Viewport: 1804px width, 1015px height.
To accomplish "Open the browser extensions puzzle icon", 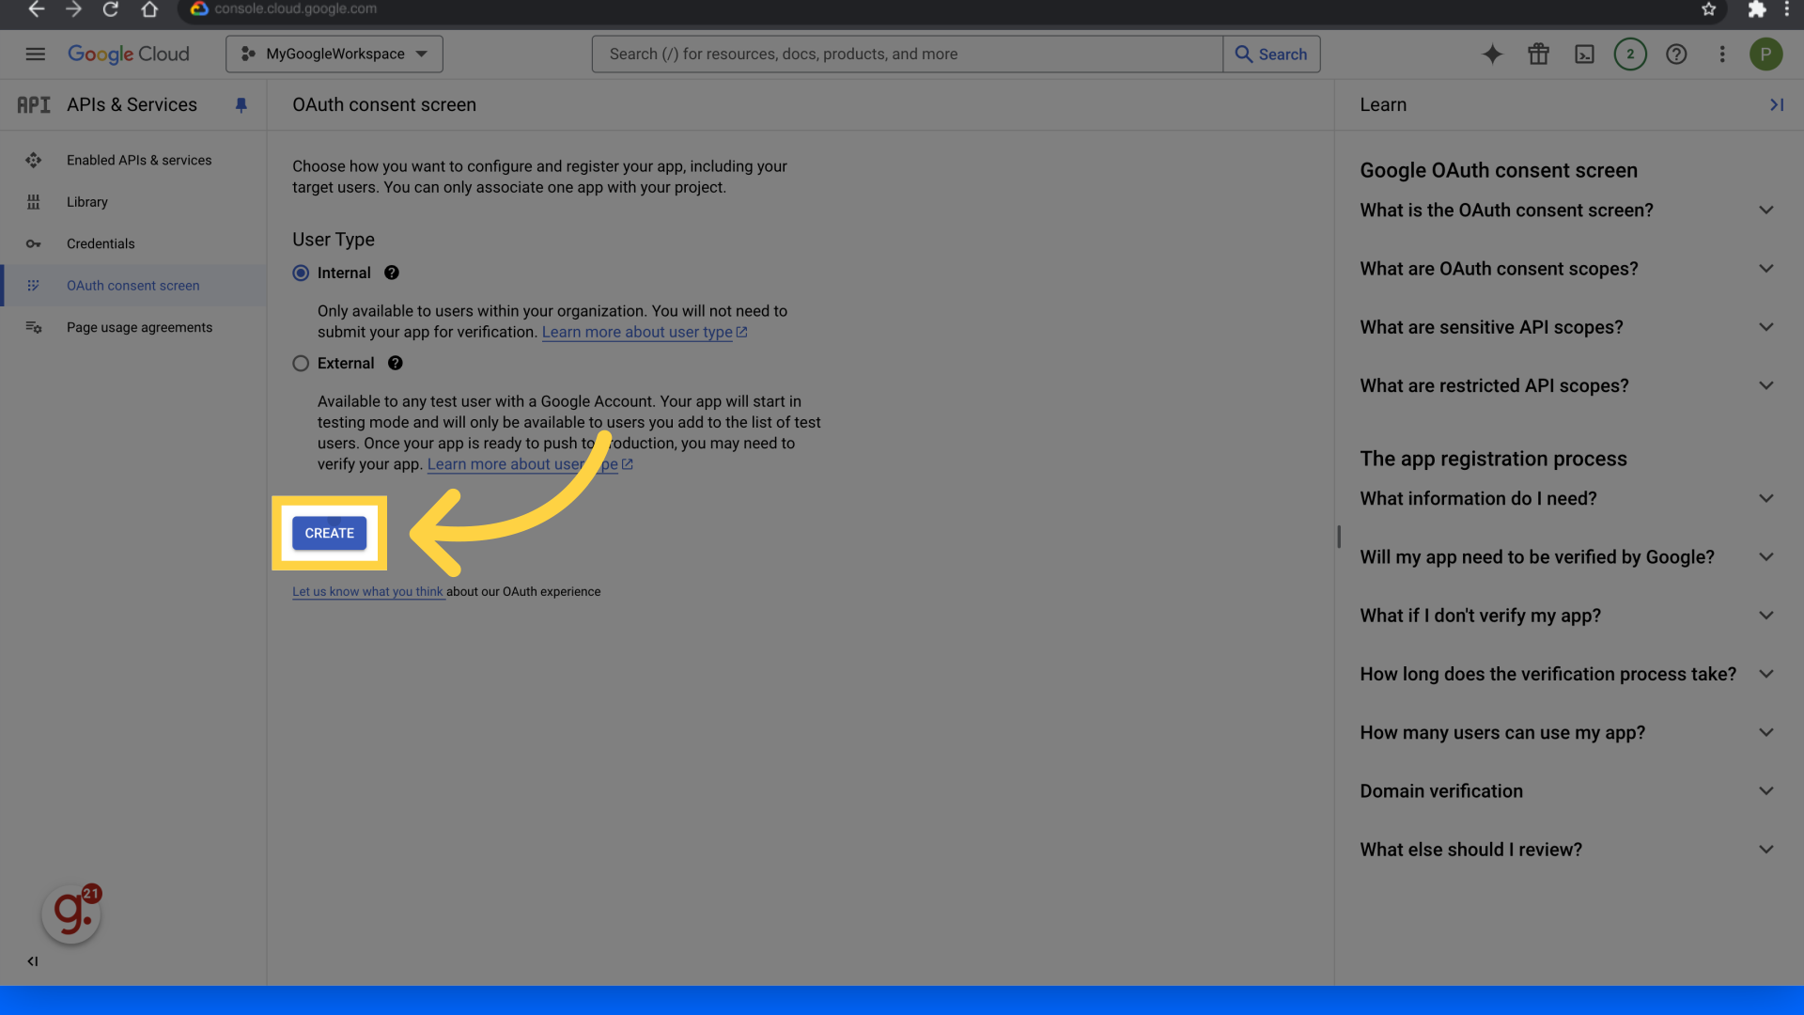I will click(x=1756, y=9).
